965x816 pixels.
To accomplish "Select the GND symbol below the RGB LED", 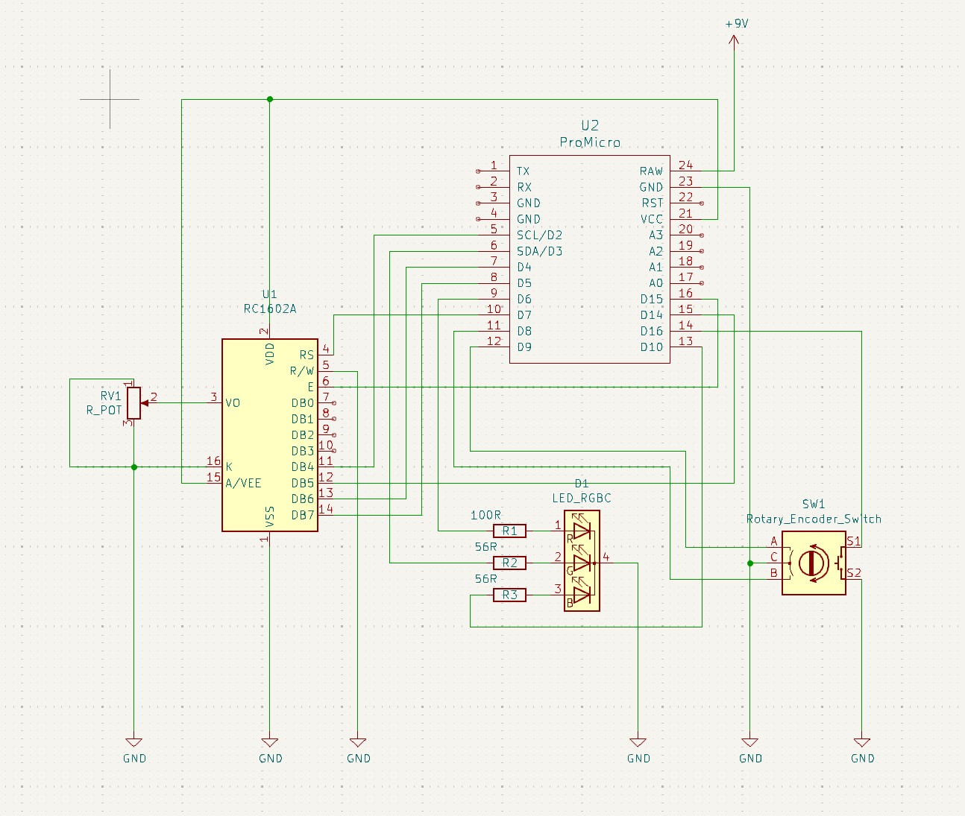I will tap(638, 744).
